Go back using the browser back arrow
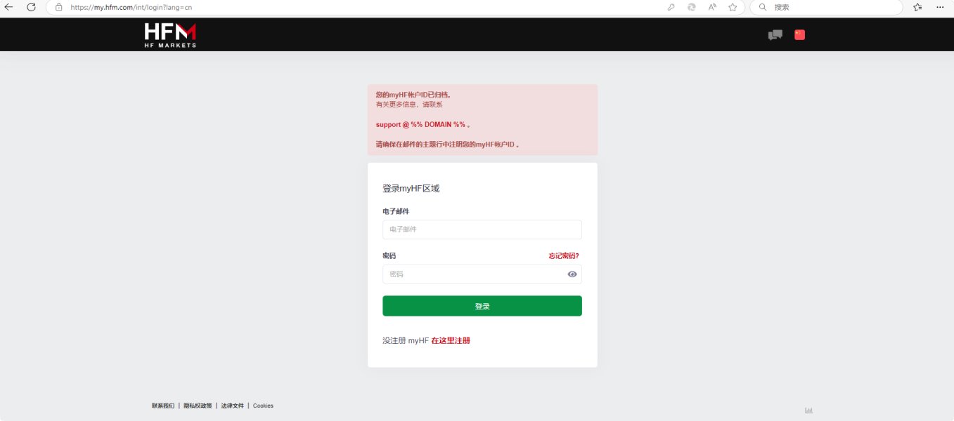The width and height of the screenshot is (954, 421). coord(9,7)
